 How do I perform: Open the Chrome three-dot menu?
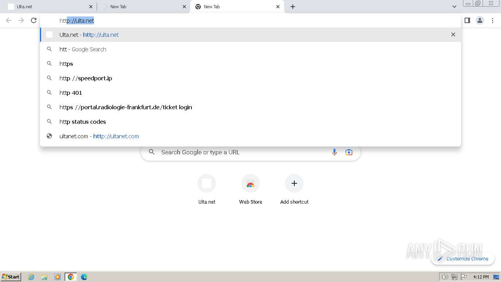click(492, 20)
